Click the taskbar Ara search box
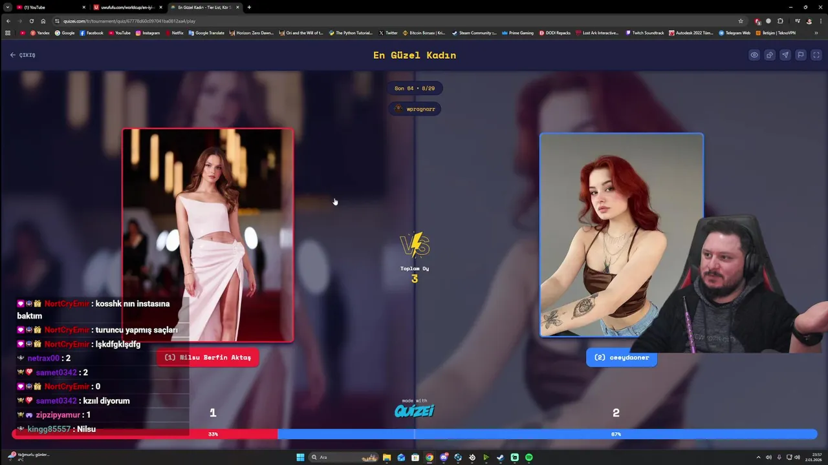The height and width of the screenshot is (465, 828). click(343, 457)
